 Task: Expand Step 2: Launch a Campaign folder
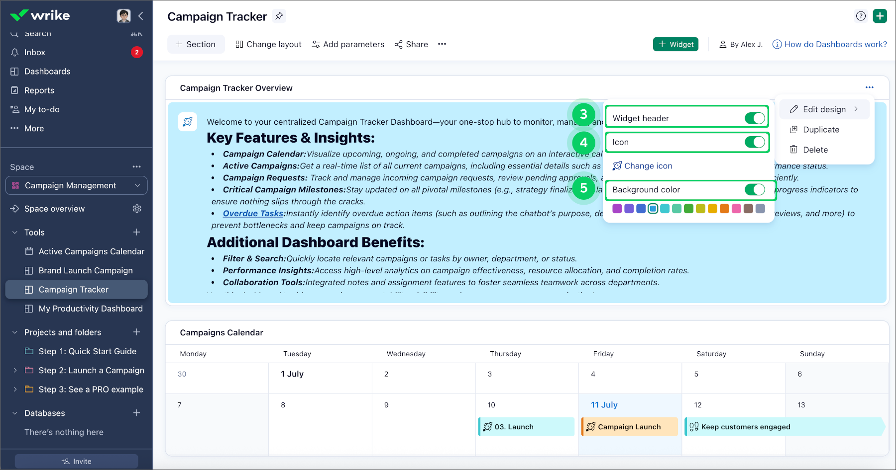pos(15,370)
